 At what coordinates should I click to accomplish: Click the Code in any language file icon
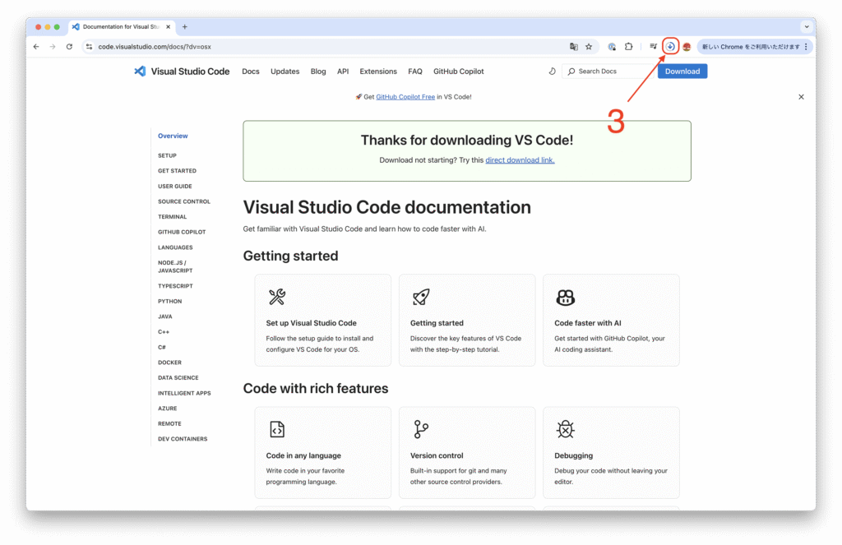[277, 430]
